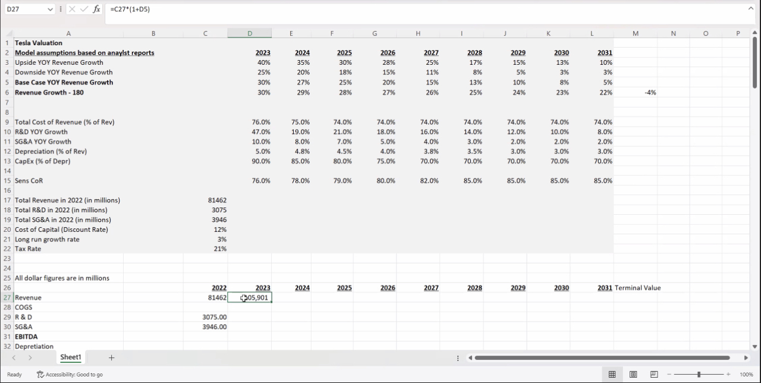
Task: Open Page Break Preview via its status bar icon
Action: point(653,375)
